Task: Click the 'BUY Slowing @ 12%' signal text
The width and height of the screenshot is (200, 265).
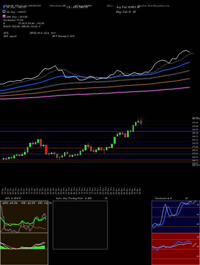Action: (x=63, y=36)
